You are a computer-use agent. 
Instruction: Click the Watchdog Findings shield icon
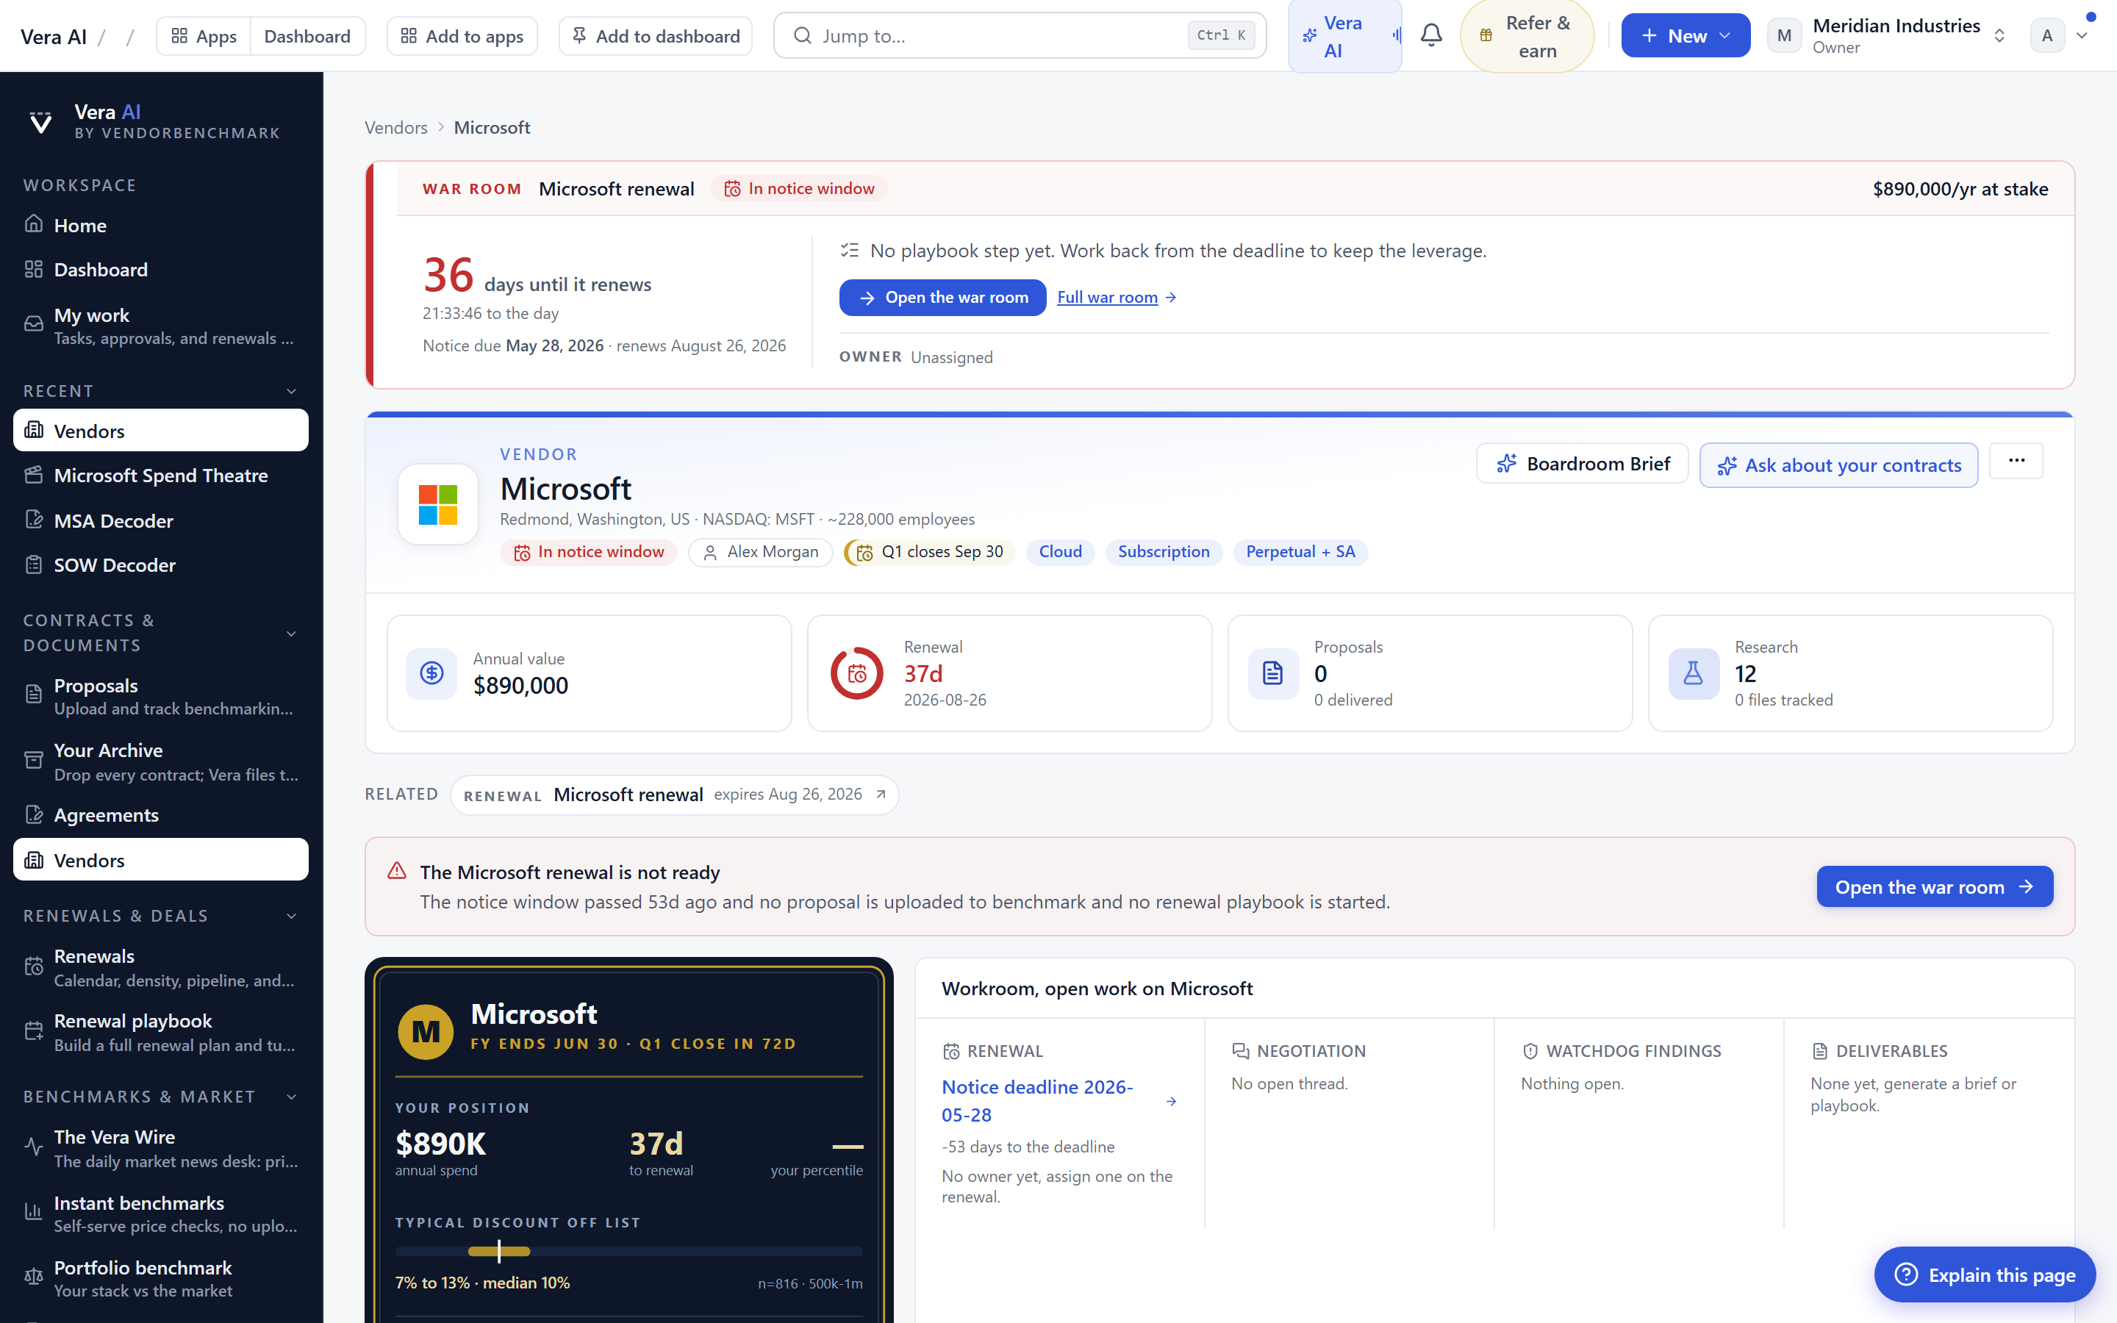1530,1051
